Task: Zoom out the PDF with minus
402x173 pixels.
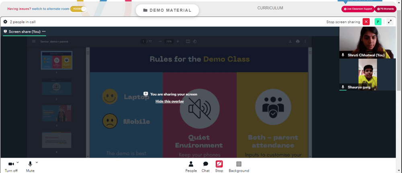Action: (160, 41)
